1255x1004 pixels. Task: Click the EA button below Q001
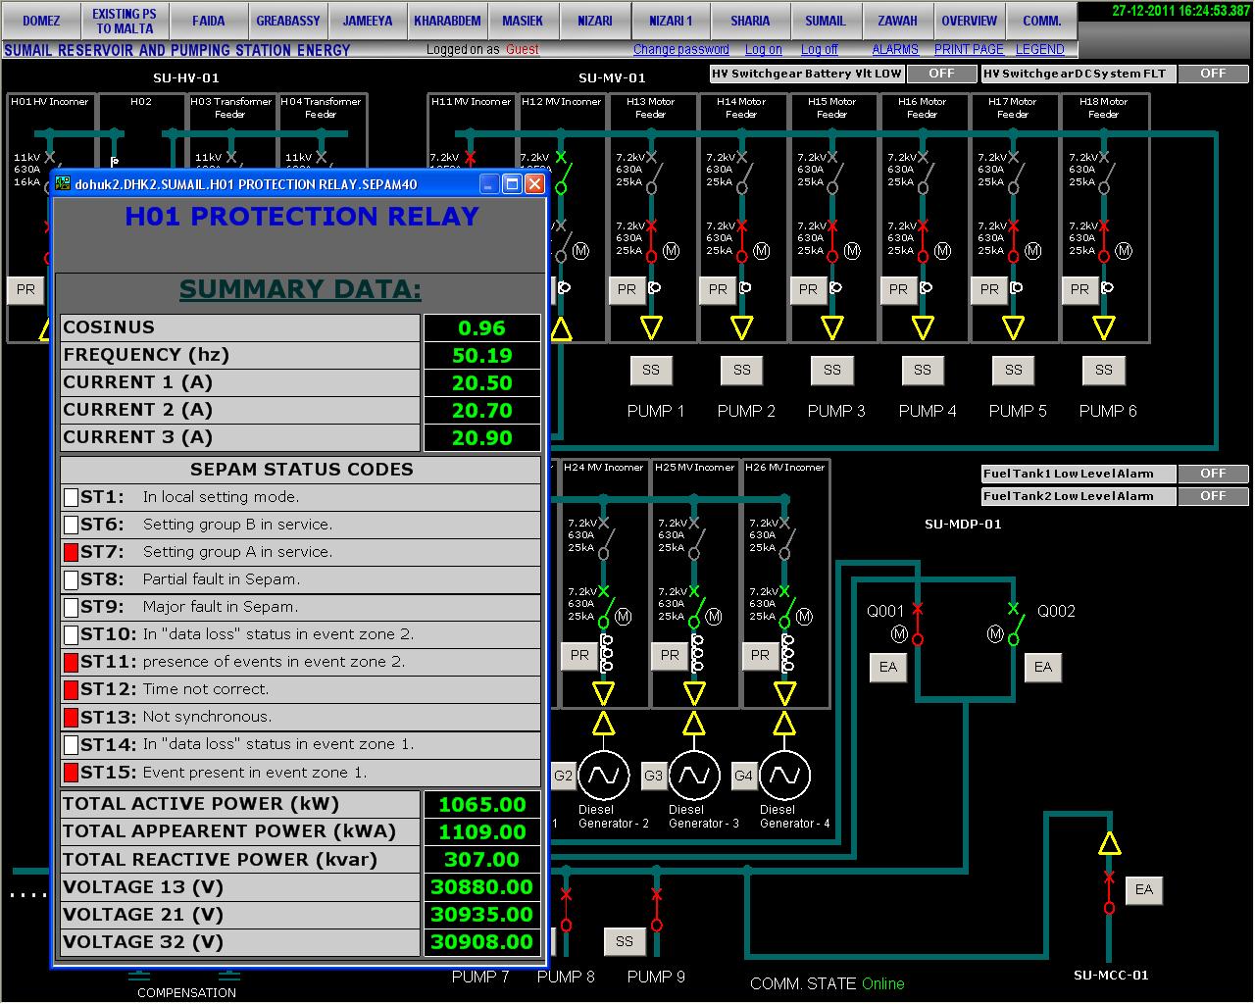[x=888, y=667]
